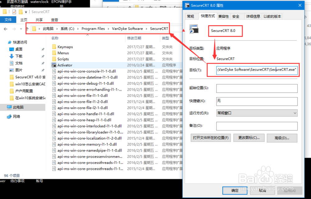
Task: Switch to the 详细信息 tab in properties
Action: (253, 16)
